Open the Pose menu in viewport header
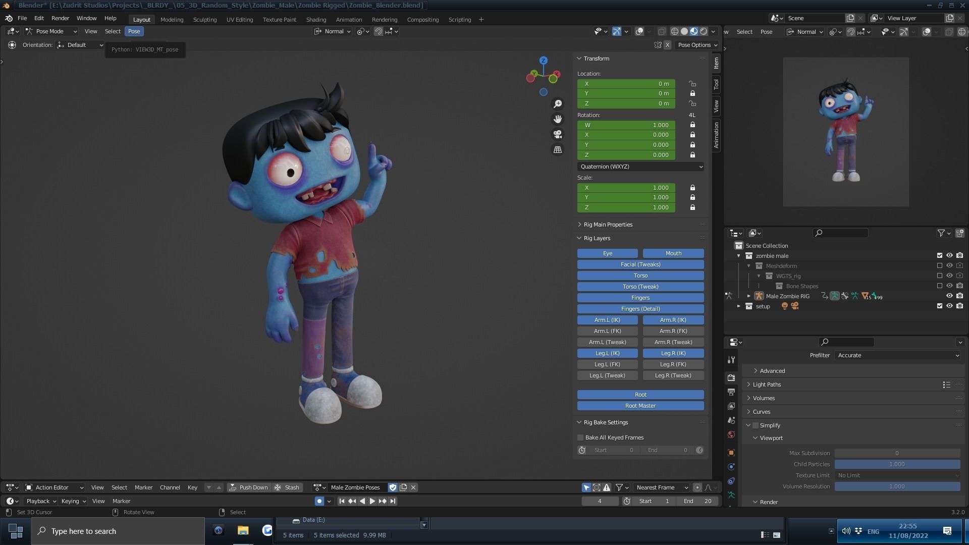This screenshot has height=545, width=969. click(x=134, y=31)
